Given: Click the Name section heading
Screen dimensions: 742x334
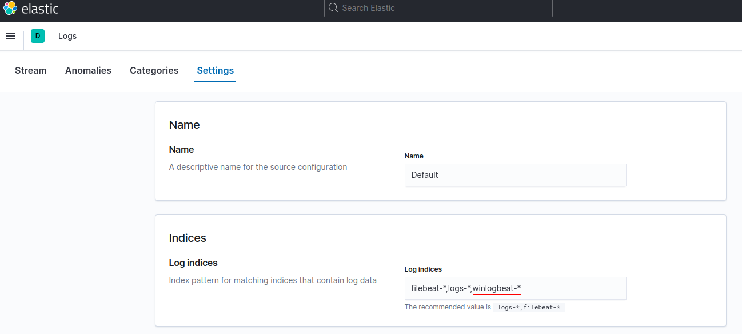Looking at the screenshot, I should [184, 125].
